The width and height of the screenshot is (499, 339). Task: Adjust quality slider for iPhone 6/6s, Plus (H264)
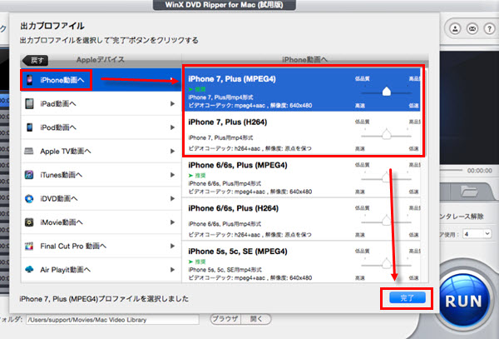(x=387, y=221)
